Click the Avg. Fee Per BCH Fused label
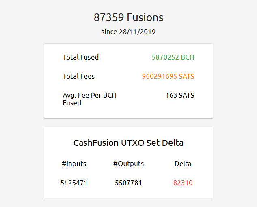Viewport: 257px width, 207px height. pos(90,99)
